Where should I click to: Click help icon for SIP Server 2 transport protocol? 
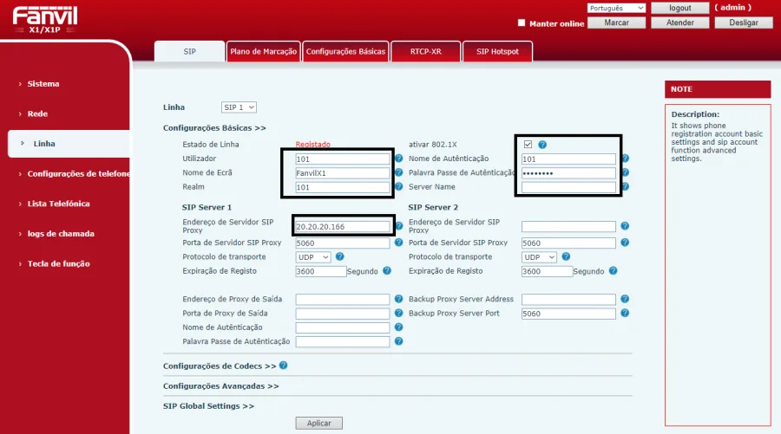[566, 256]
